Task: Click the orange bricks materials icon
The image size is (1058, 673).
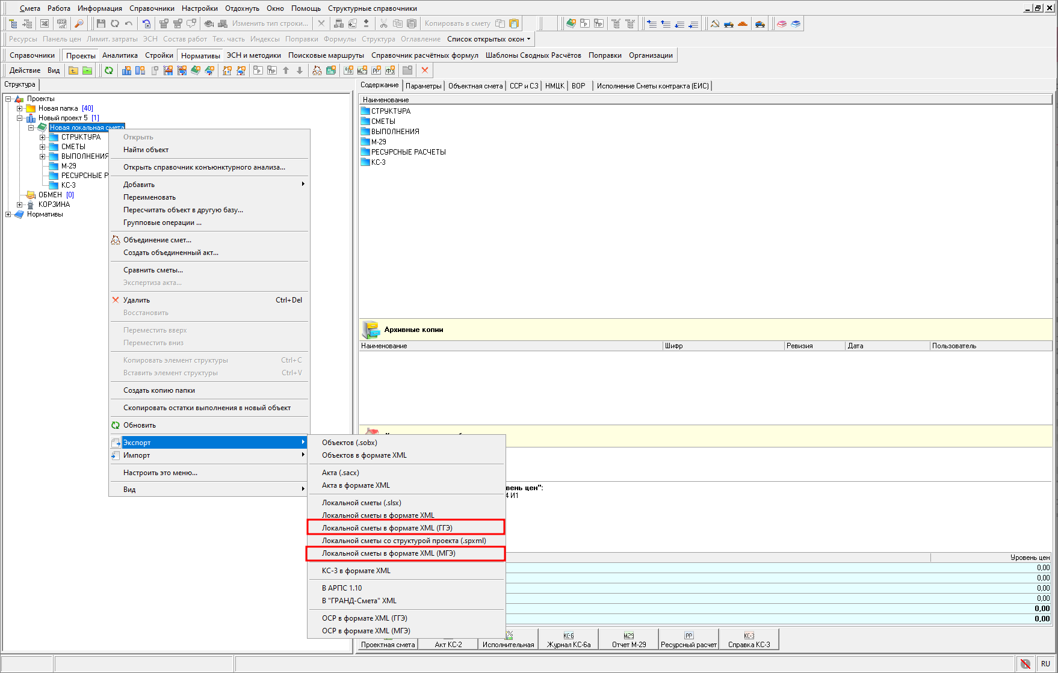Action: click(743, 23)
